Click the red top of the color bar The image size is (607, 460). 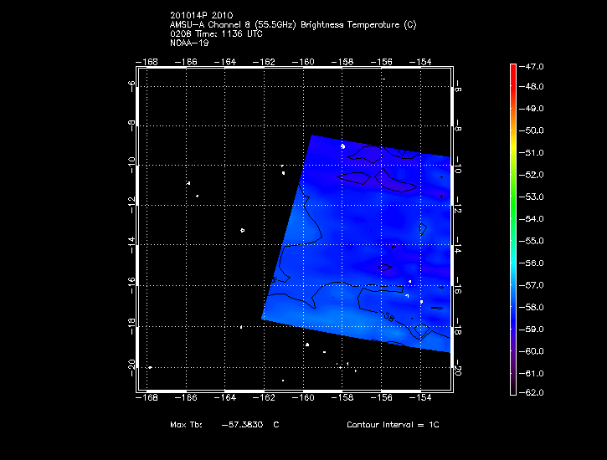point(512,70)
